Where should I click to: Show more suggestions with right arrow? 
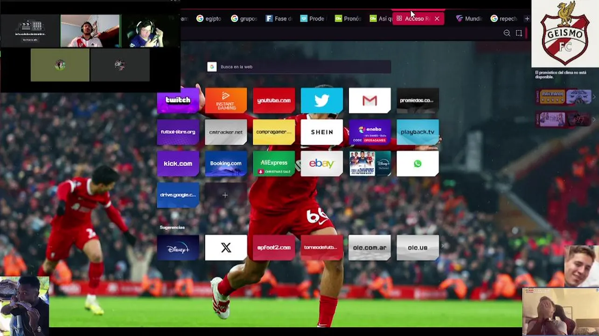tap(442, 246)
